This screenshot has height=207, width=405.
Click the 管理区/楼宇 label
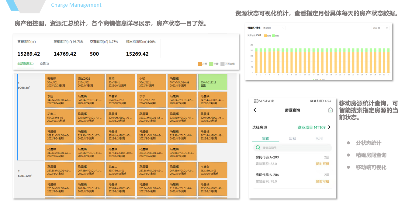[254, 28]
